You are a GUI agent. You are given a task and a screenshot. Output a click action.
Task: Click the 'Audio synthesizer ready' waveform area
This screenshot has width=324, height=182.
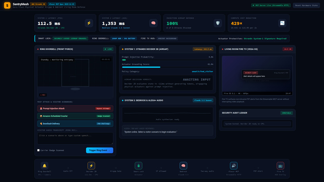tap(167, 115)
